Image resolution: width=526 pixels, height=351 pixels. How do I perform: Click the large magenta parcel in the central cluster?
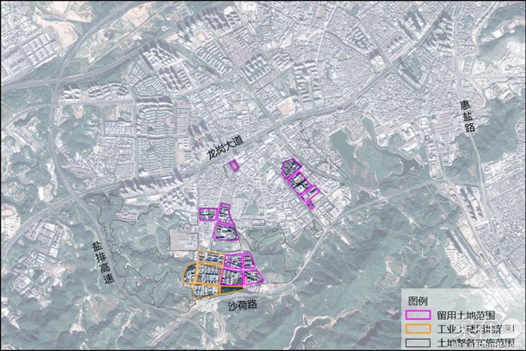(226, 231)
